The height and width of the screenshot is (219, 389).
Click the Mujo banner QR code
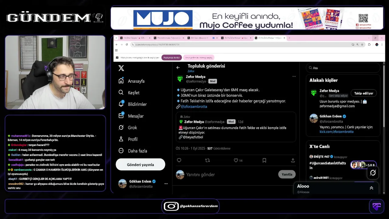[x=363, y=18]
